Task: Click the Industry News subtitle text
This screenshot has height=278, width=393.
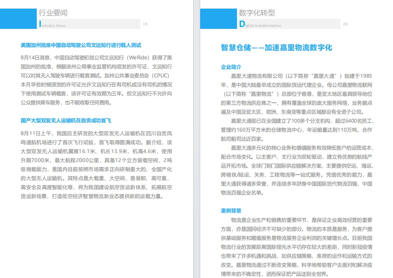Action: (x=52, y=25)
